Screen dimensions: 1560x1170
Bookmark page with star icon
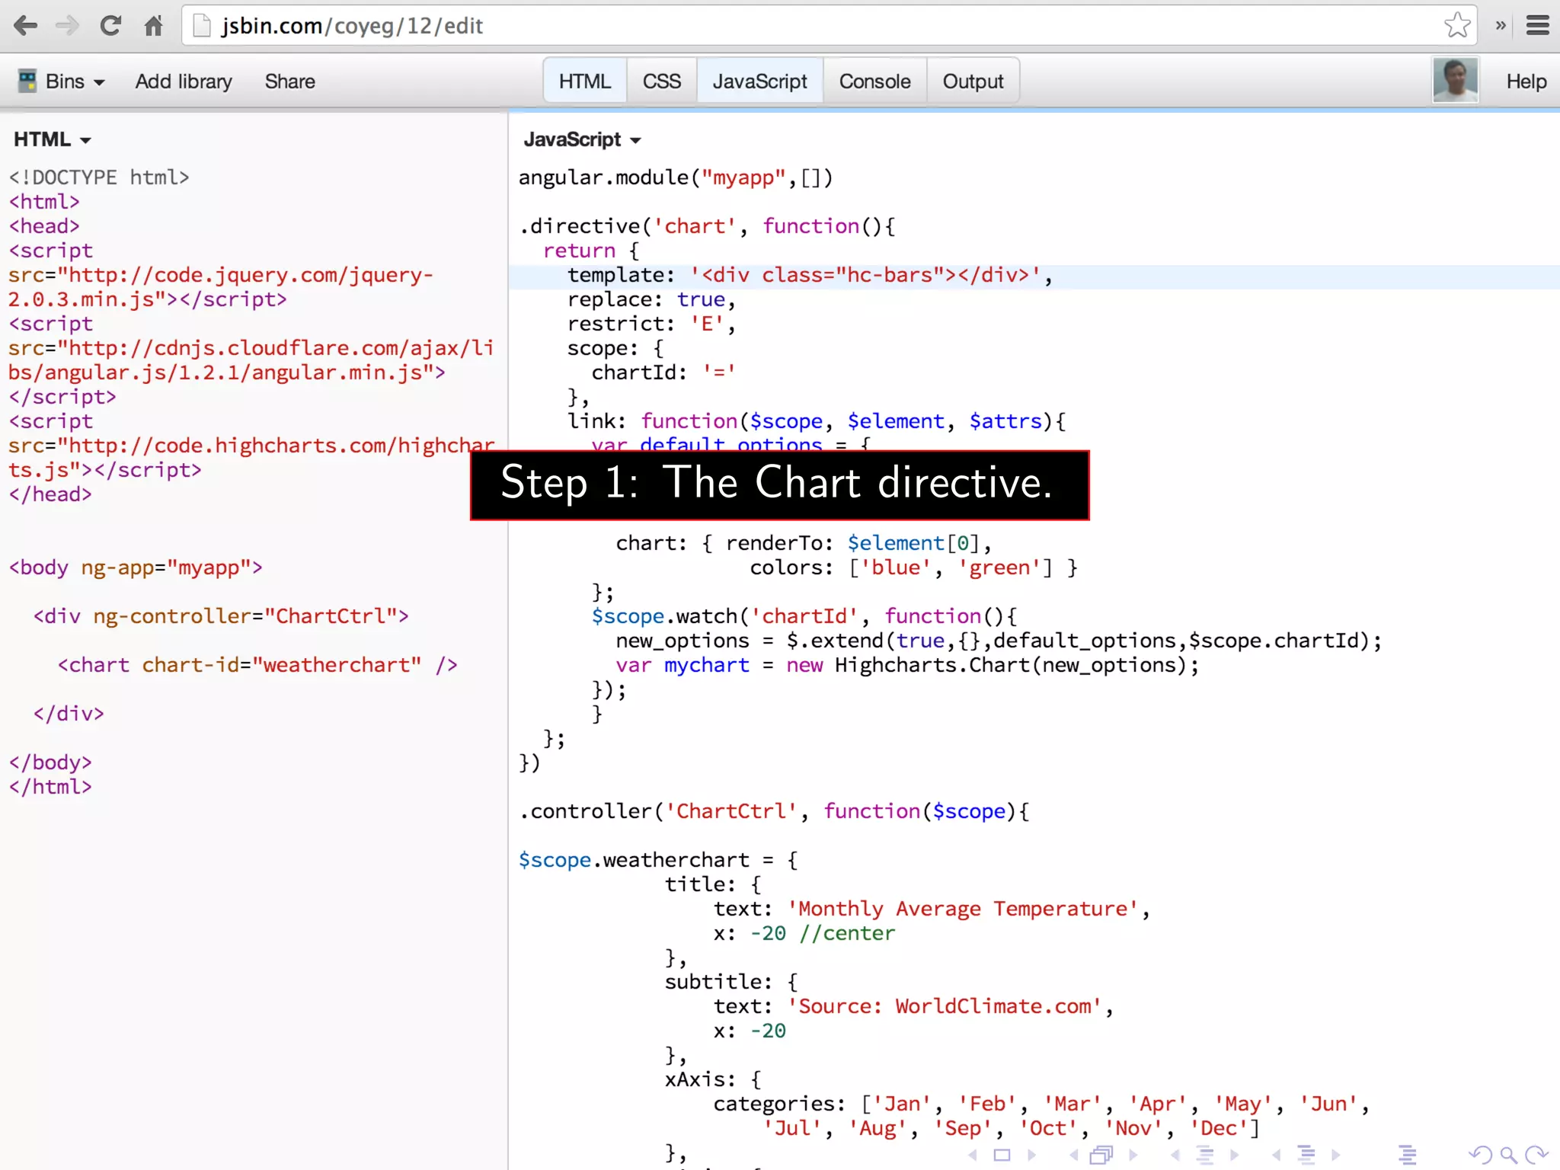1456,26
